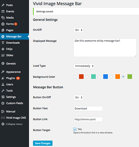Click the Forms notification badge
139x147 pixels.
tap(16, 24)
